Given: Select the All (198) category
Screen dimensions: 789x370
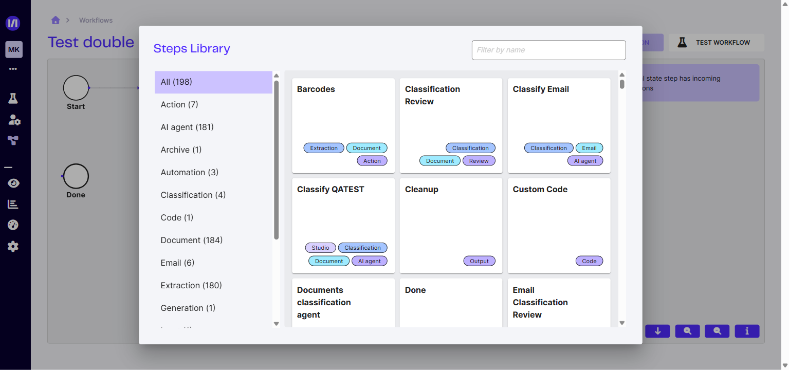Looking at the screenshot, I should pos(213,82).
